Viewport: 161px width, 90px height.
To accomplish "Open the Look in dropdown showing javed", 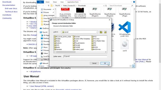I will tap(79, 32).
